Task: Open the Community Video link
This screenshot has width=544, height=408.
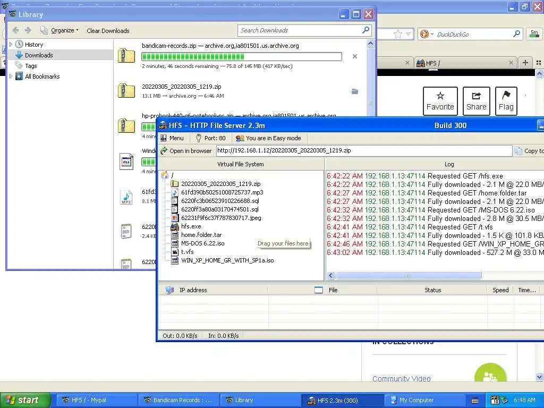Action: pos(401,378)
